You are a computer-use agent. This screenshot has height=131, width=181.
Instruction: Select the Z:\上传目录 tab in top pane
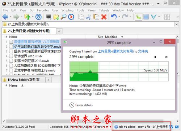[x=29, y=31]
